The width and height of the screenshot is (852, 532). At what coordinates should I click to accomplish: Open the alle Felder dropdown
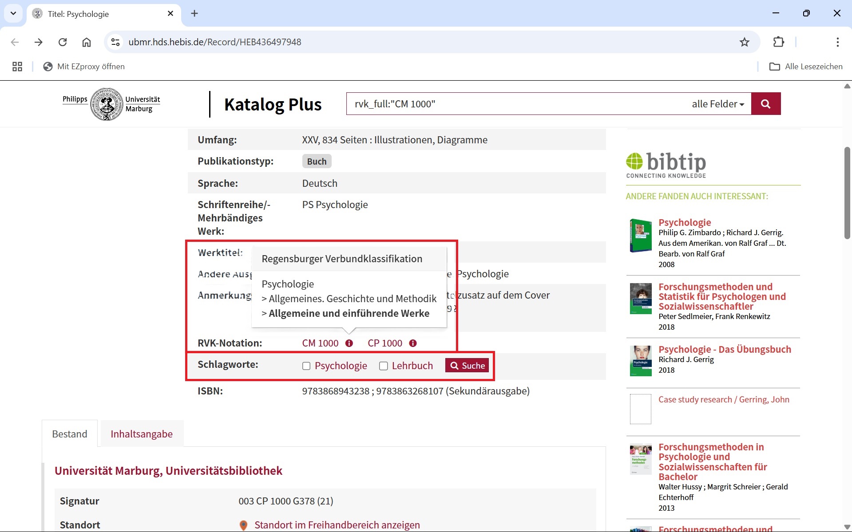coord(717,104)
